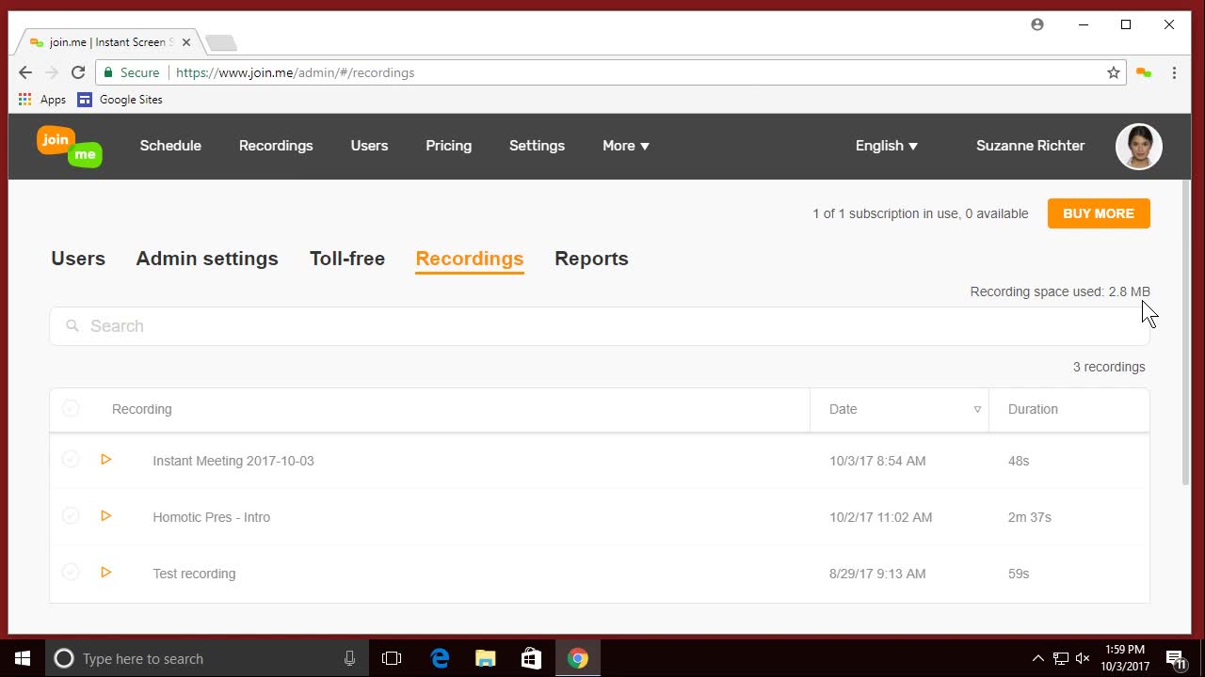
Task: Open Settings in top navigation
Action: 537,146
